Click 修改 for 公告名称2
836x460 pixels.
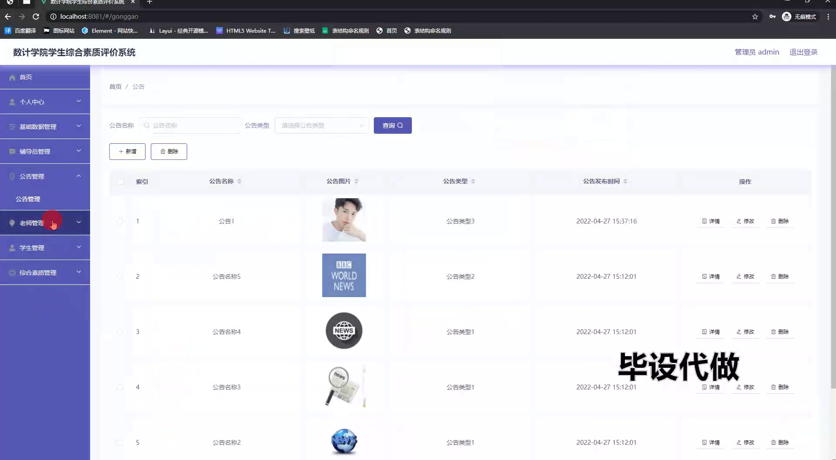click(x=745, y=443)
